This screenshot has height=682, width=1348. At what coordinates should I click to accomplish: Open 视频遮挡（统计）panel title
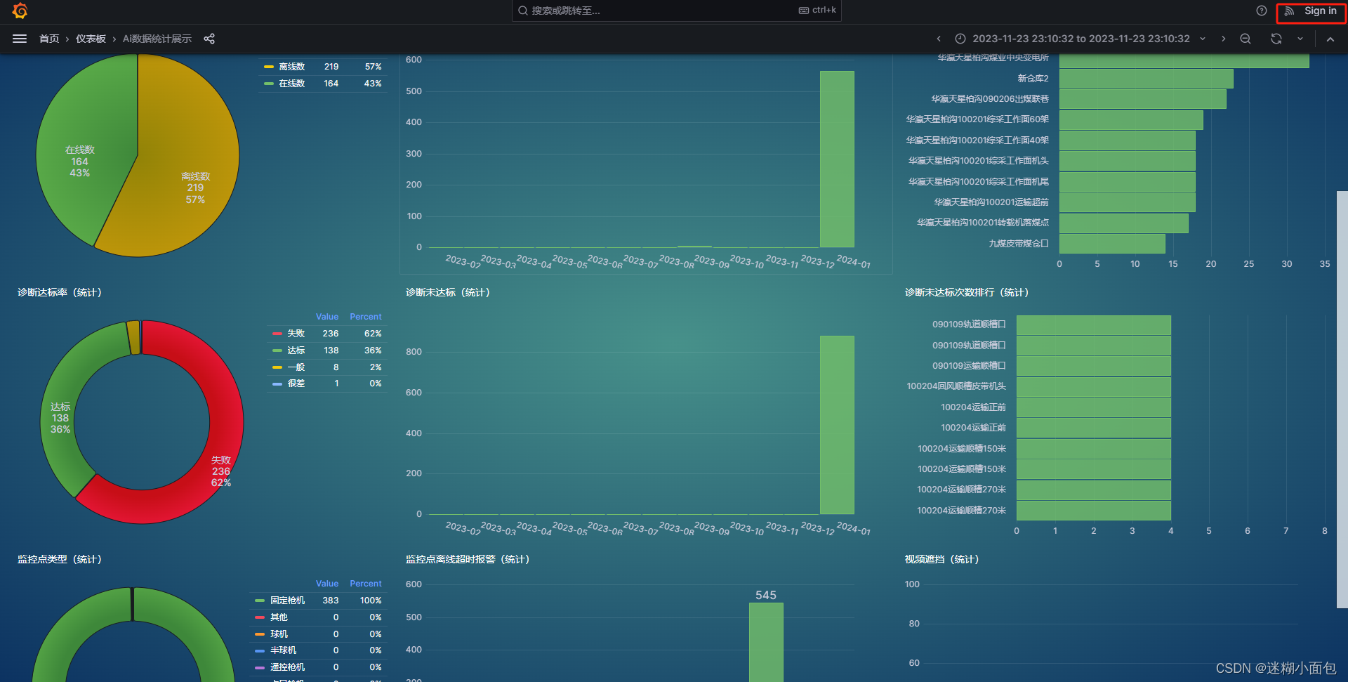tap(941, 559)
